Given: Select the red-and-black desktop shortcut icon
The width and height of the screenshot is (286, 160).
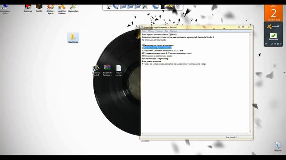Looking at the screenshot, I should tap(28, 8).
